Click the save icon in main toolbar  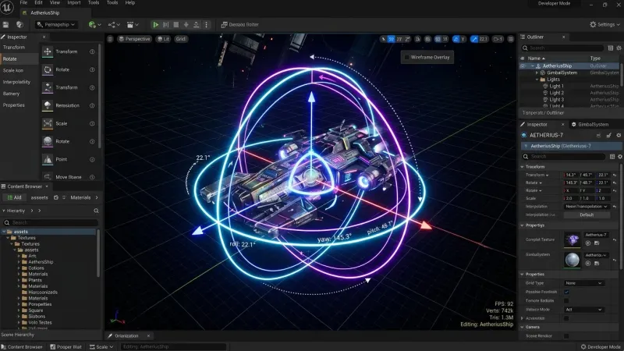5,25
